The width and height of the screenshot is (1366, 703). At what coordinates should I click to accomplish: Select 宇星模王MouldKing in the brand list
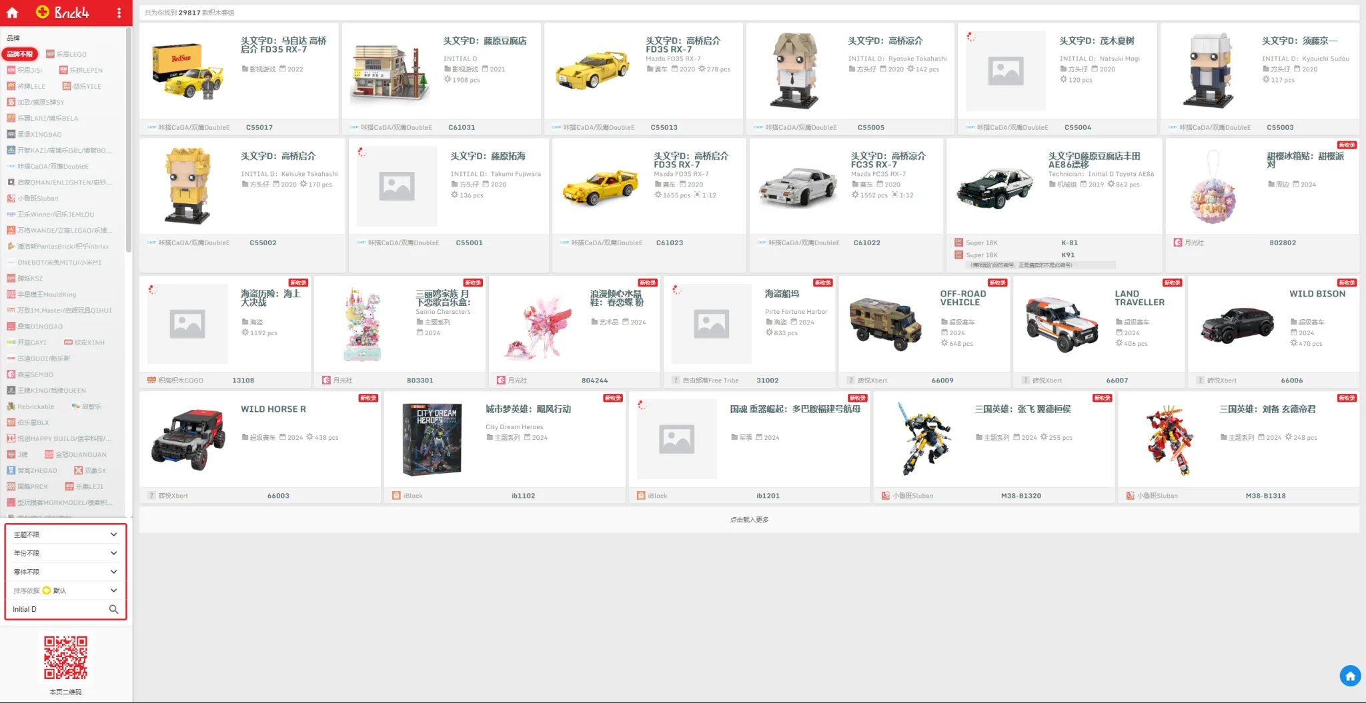click(46, 295)
